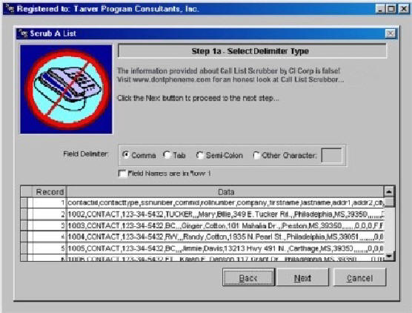Click the data grid scroll up arrow
The image size is (412, 313).
(389, 192)
